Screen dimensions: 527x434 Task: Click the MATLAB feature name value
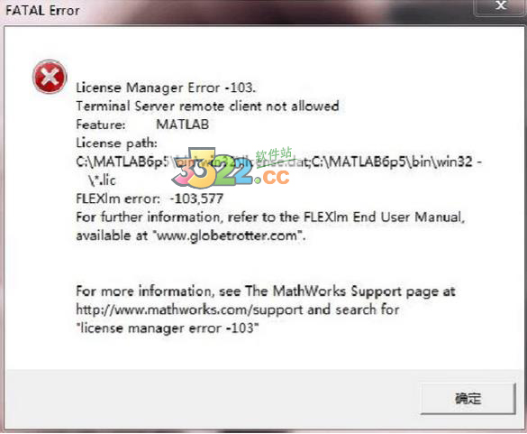tap(183, 125)
